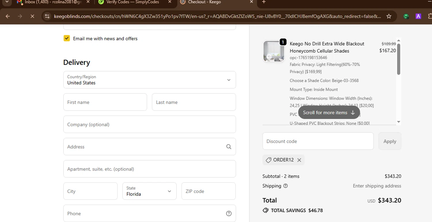
Task: Click the Subtotal · 2 items label
Action: tap(281, 176)
